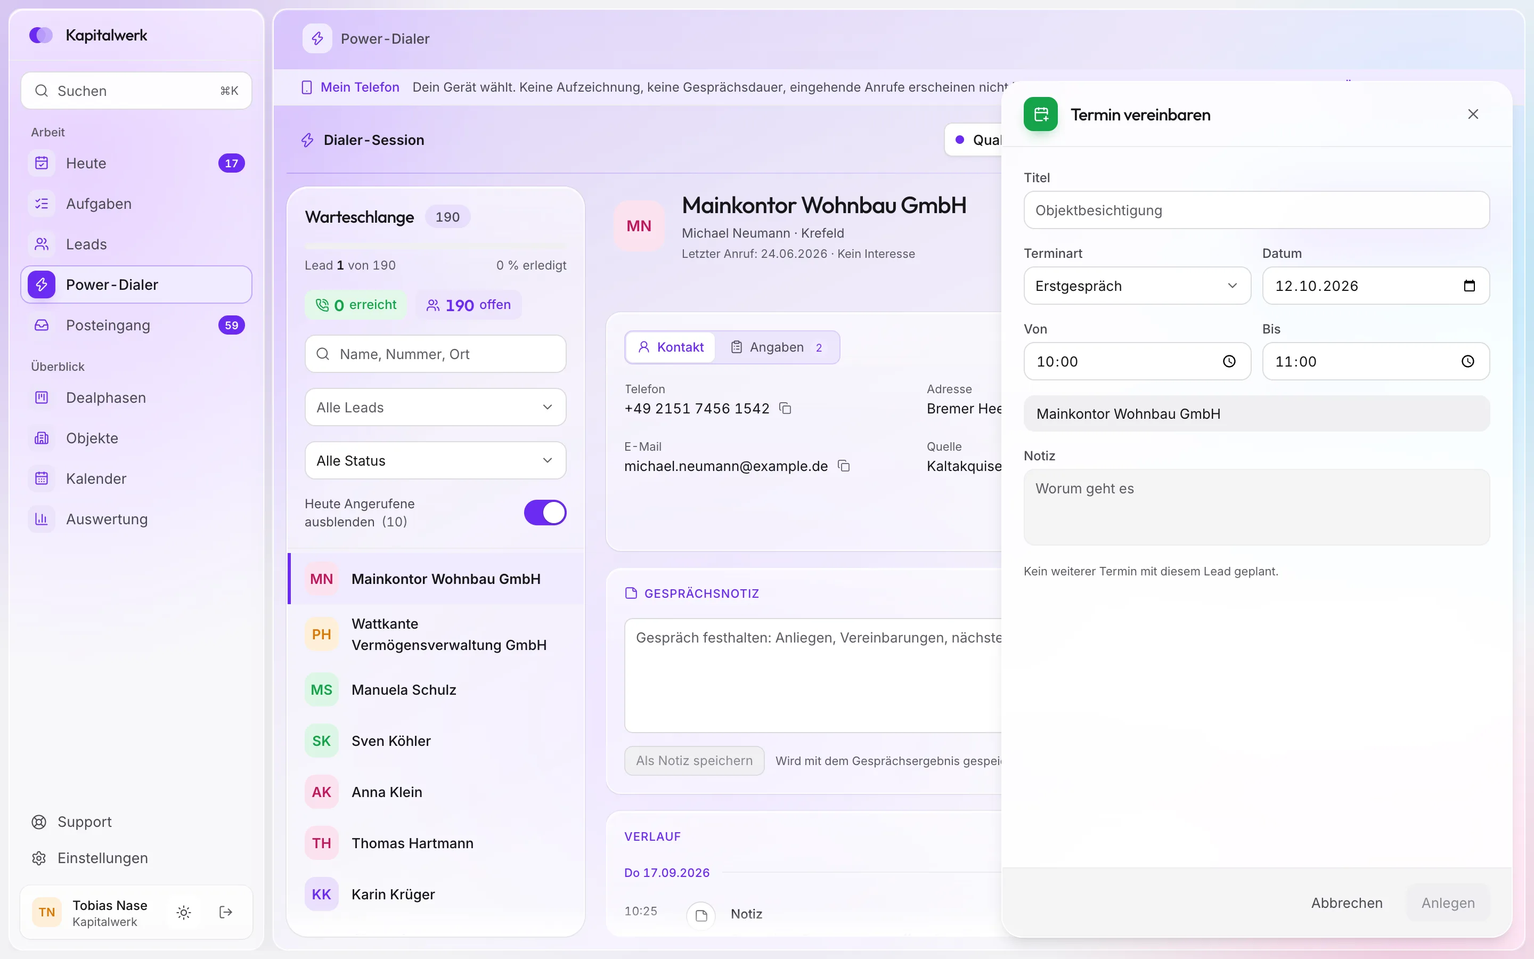The width and height of the screenshot is (1534, 959).
Task: Expand the Alle Status dropdown
Action: (436, 460)
